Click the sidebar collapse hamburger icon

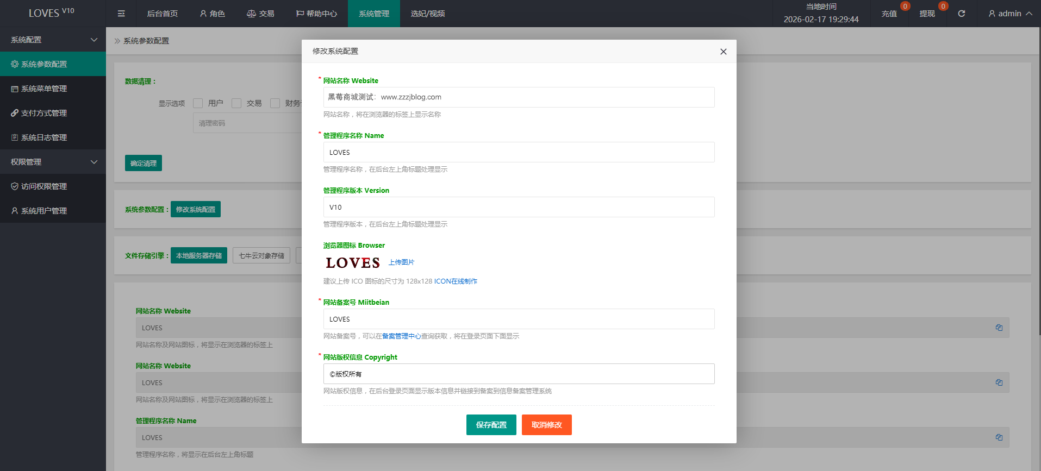point(121,14)
